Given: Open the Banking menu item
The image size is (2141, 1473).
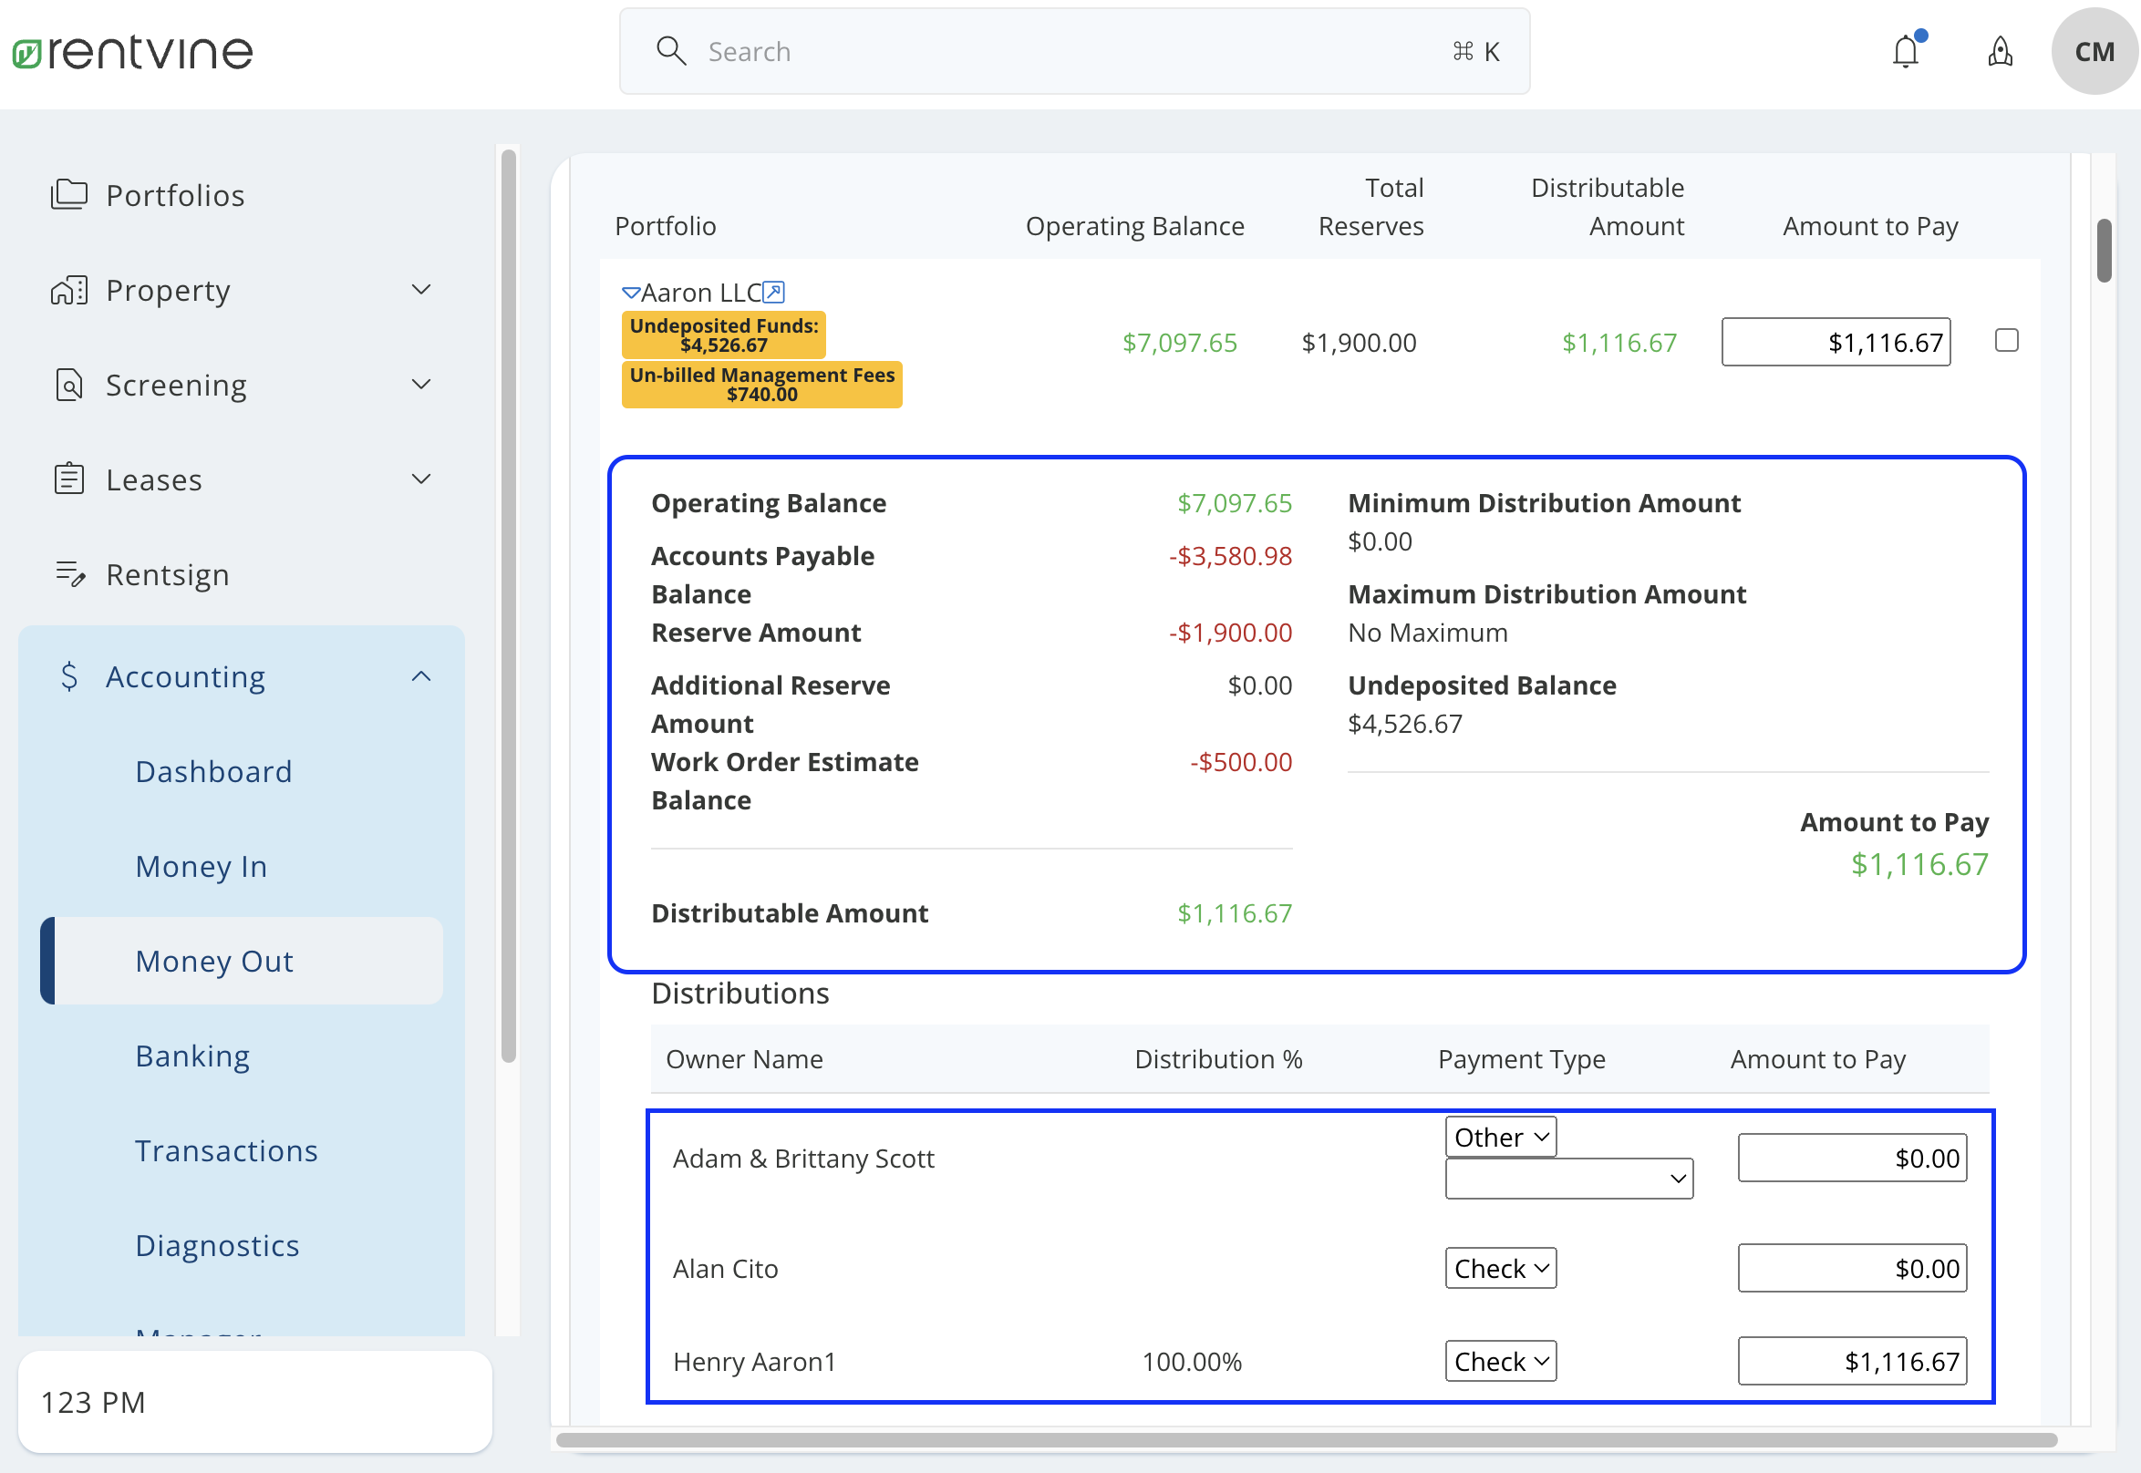Looking at the screenshot, I should pyautogui.click(x=192, y=1056).
